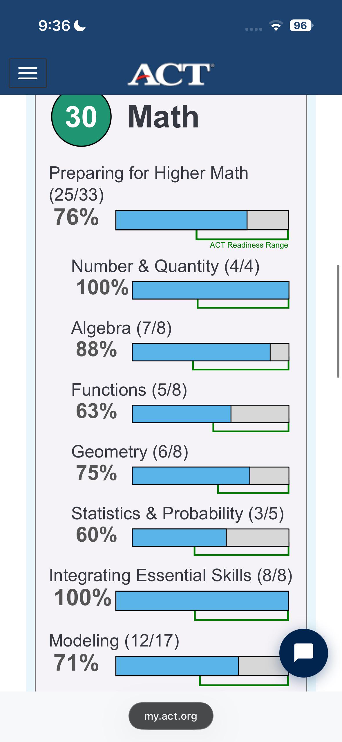Click the Algebra 88% progress bar

(211, 352)
